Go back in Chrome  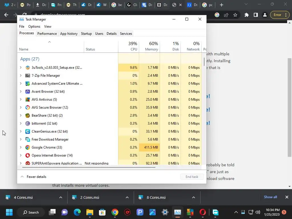pyautogui.click(x=6, y=15)
